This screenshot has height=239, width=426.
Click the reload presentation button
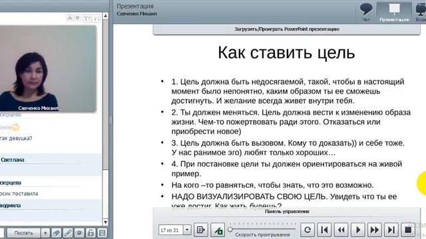[308, 230]
